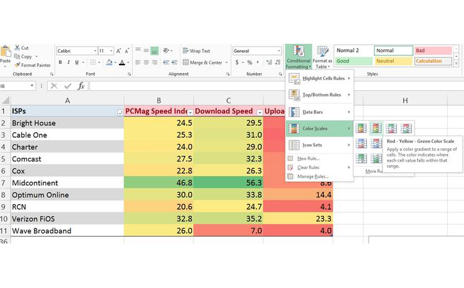Viewport: 464px width, 288px height.
Task: Toggle Italic formatting
Action: [x=68, y=63]
